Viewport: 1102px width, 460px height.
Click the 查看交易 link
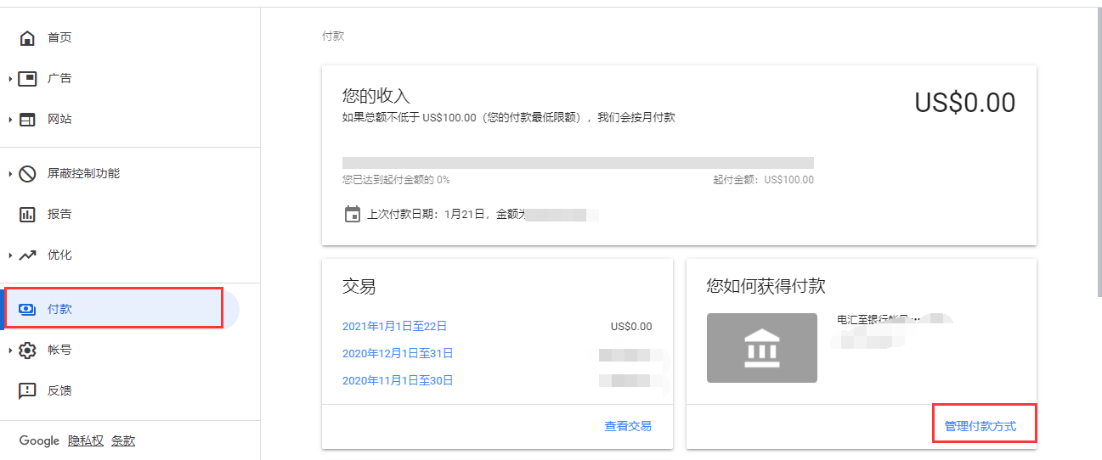[628, 426]
